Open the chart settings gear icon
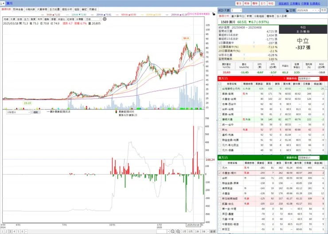This screenshot has height=234, width=328. [x=105, y=19]
